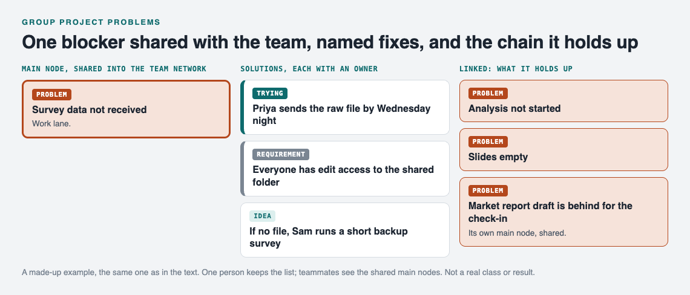
Task: Click 'SOLUTIONS, EACH WITH AN OWNER' column header
Action: (309, 68)
